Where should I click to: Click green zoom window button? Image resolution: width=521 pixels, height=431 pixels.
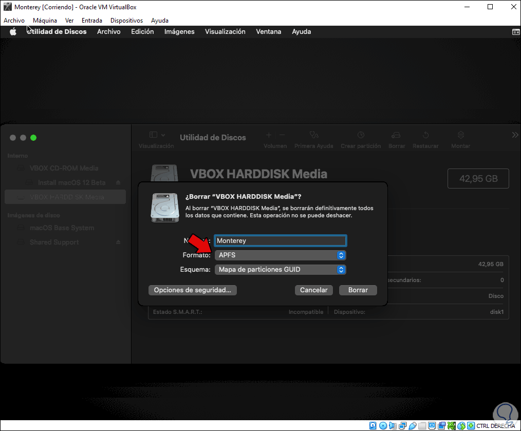pos(33,138)
